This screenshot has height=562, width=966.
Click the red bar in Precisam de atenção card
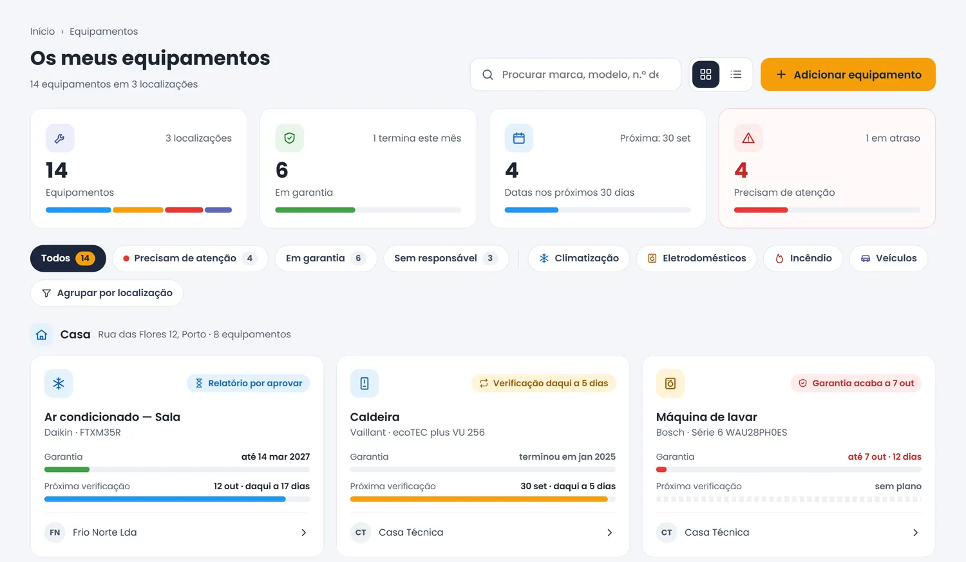tap(761, 210)
